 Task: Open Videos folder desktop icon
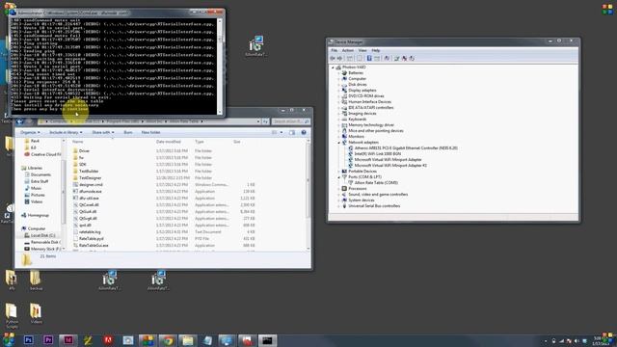(36, 313)
